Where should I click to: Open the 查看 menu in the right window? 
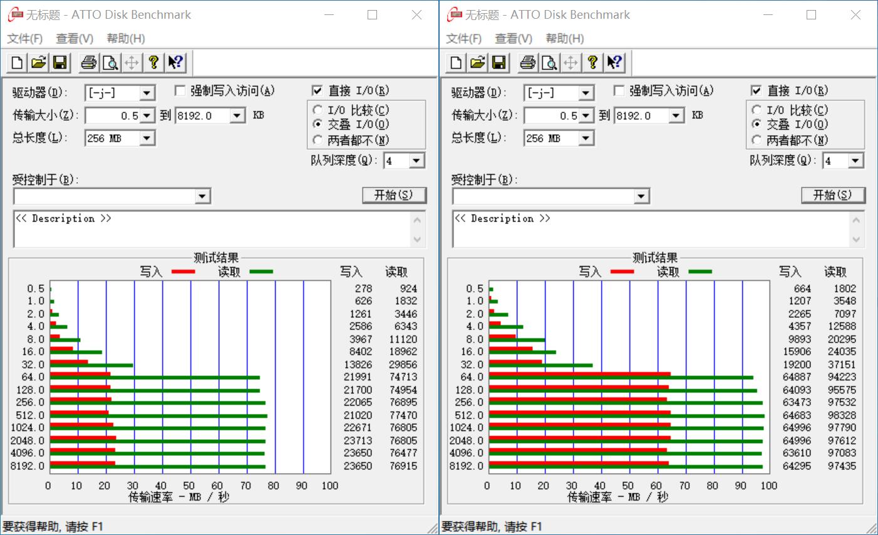(x=512, y=38)
